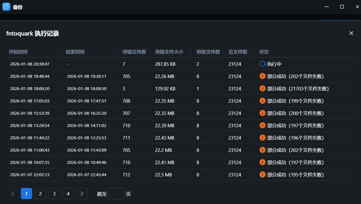Click the info icon on the 195个文件失败 row
The width and height of the screenshot is (361, 204).
(262, 175)
